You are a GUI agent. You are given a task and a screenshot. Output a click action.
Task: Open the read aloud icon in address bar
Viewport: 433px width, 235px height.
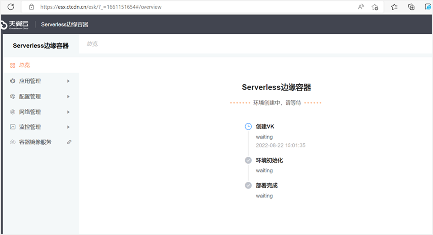tap(361, 7)
